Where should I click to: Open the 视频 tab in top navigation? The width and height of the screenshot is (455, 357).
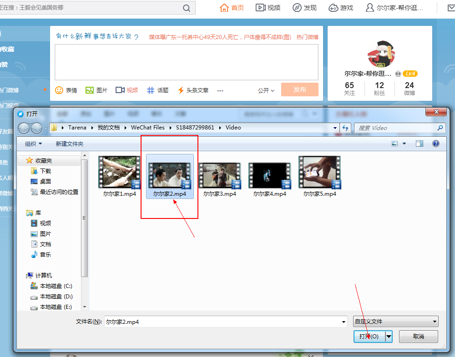[268, 8]
